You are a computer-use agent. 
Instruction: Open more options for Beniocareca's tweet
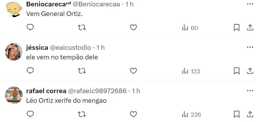coord(250,4)
